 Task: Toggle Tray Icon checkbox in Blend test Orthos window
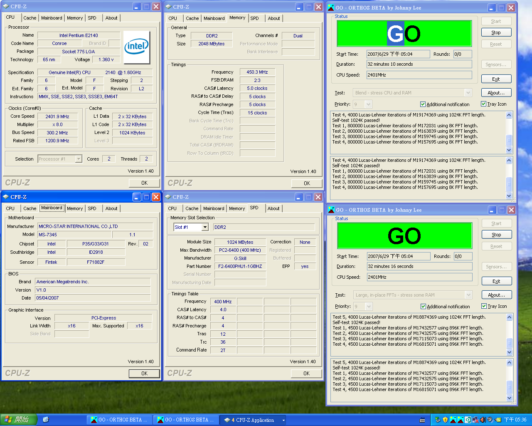[483, 104]
